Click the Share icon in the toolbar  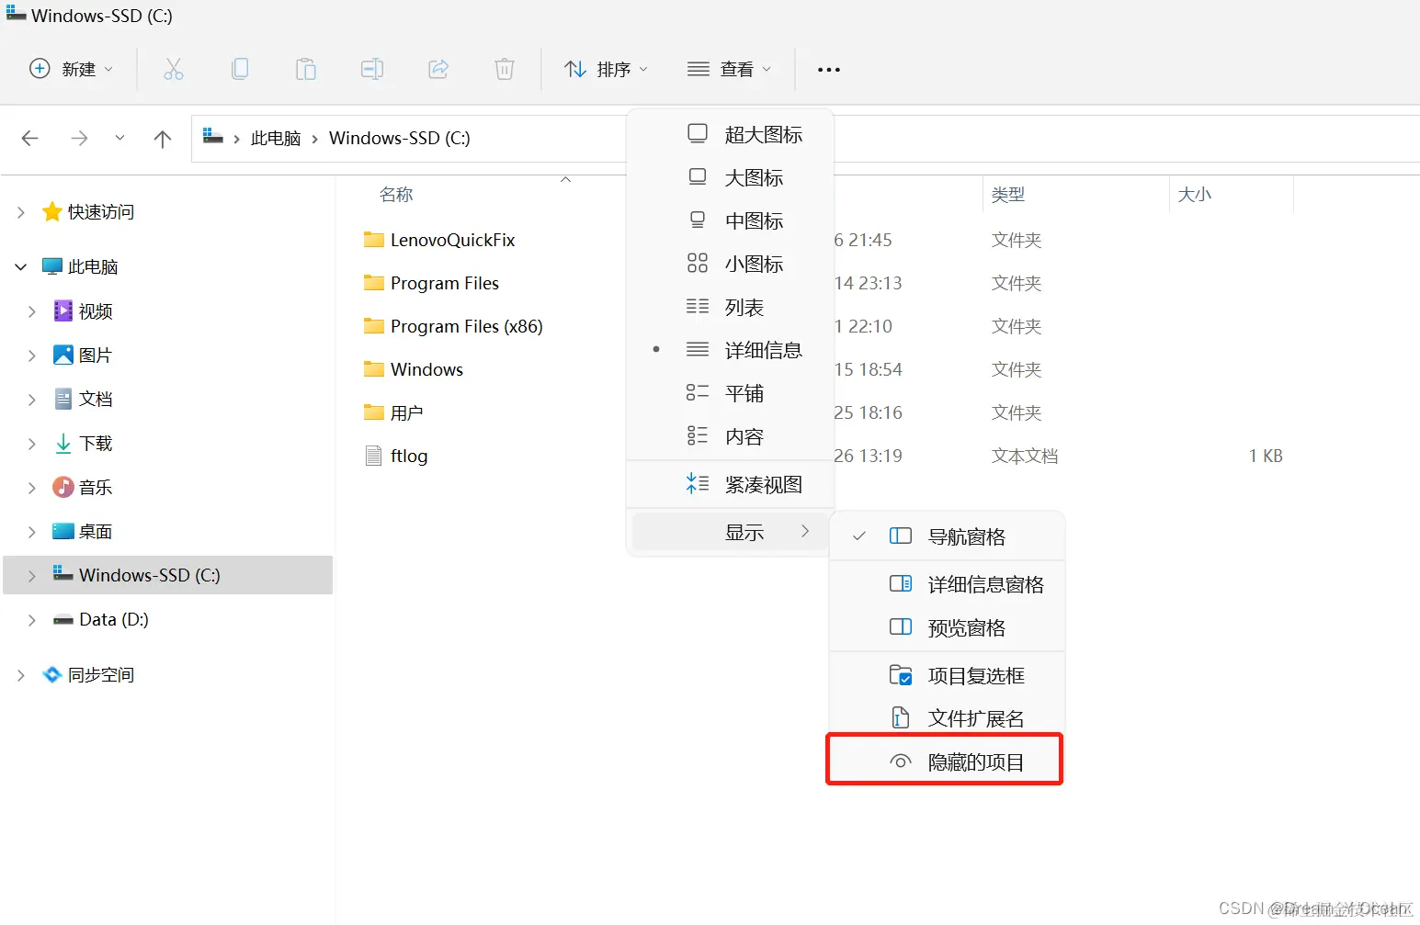[x=437, y=69]
